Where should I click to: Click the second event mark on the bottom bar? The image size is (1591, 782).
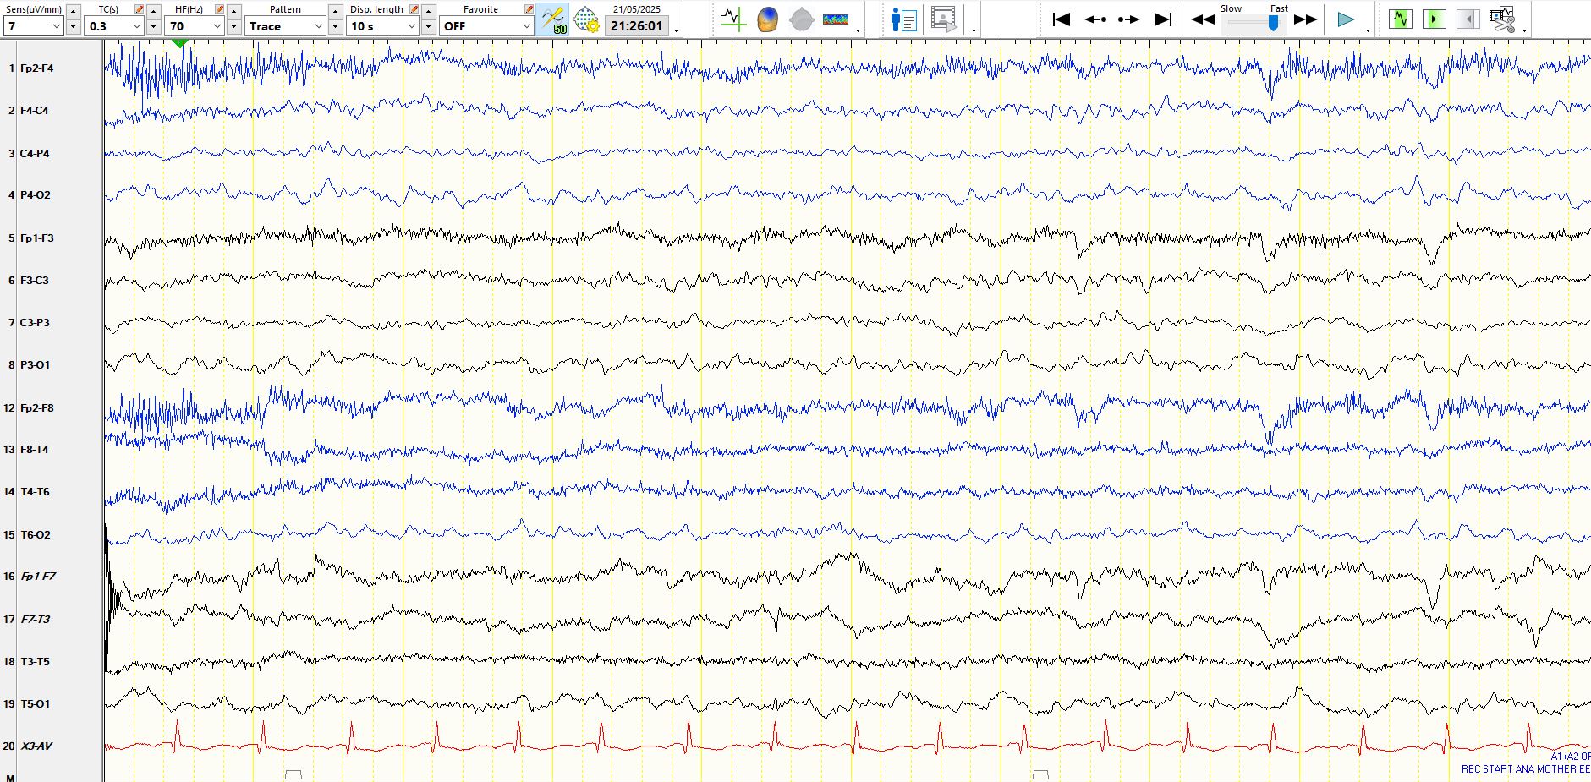click(x=1040, y=774)
